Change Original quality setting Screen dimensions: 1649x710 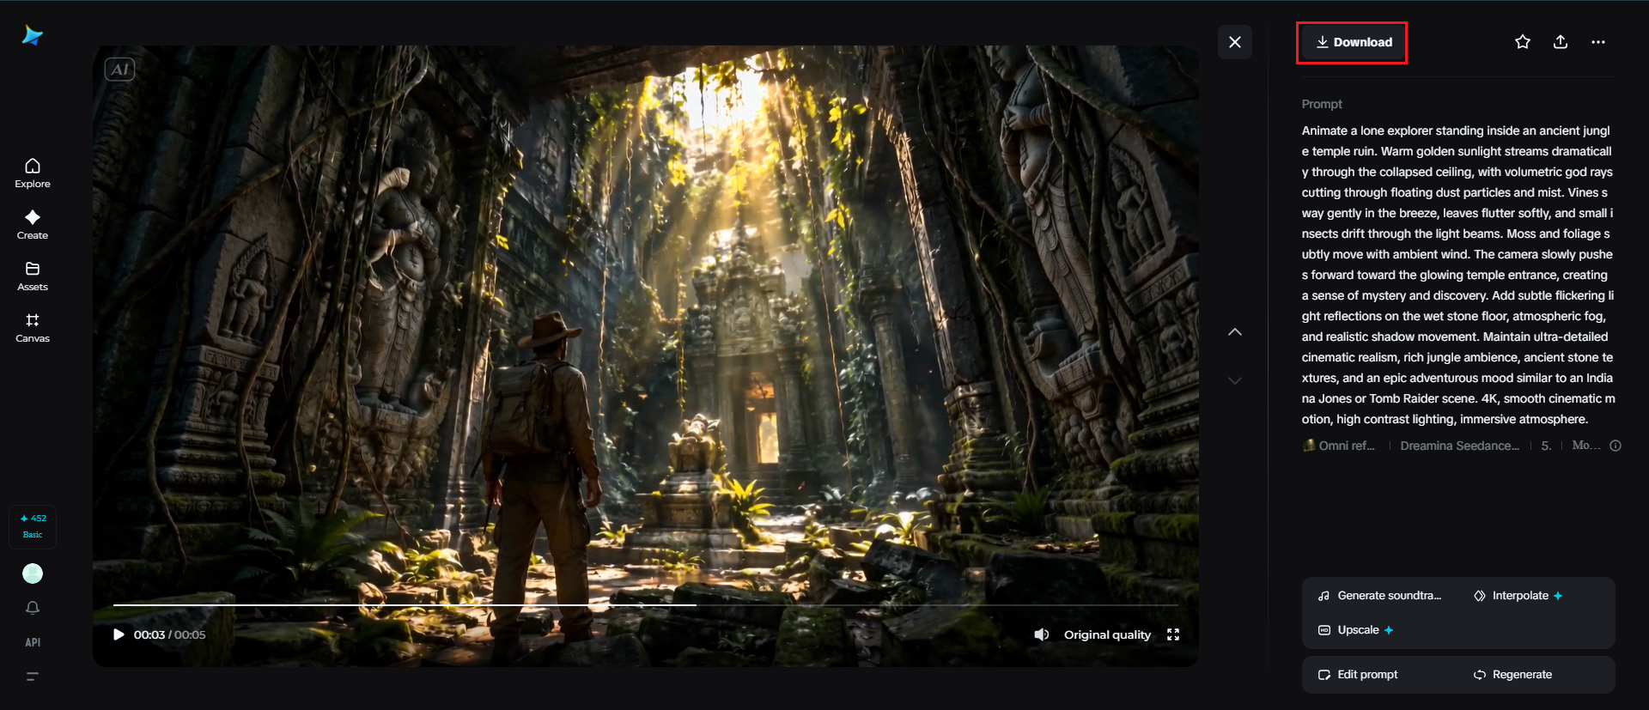1107,634
